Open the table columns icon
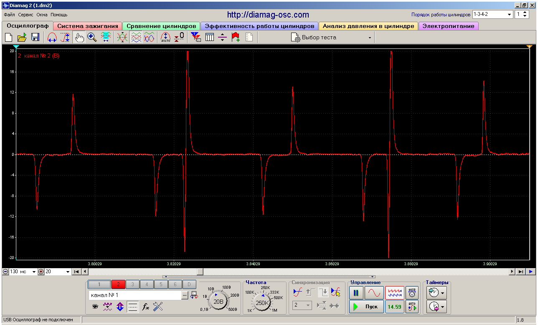Image resolution: width=538 pixels, height=325 pixels. [209, 37]
